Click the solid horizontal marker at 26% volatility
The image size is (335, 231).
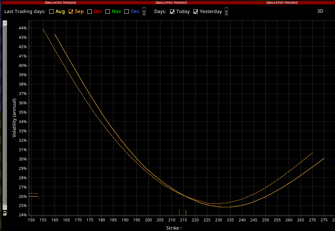point(33,197)
